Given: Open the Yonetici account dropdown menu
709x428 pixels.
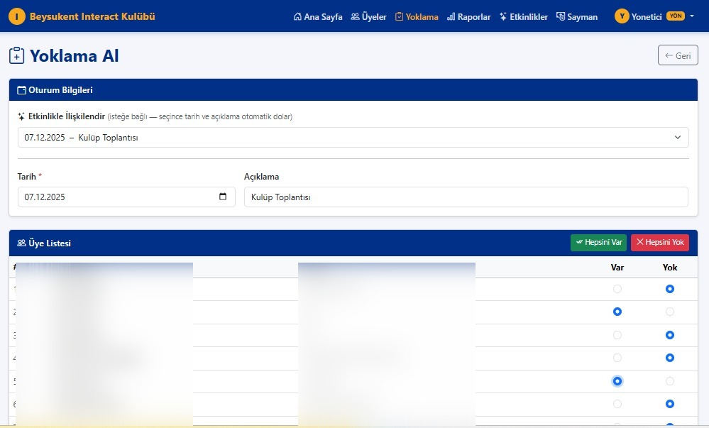Looking at the screenshot, I should click(x=654, y=16).
